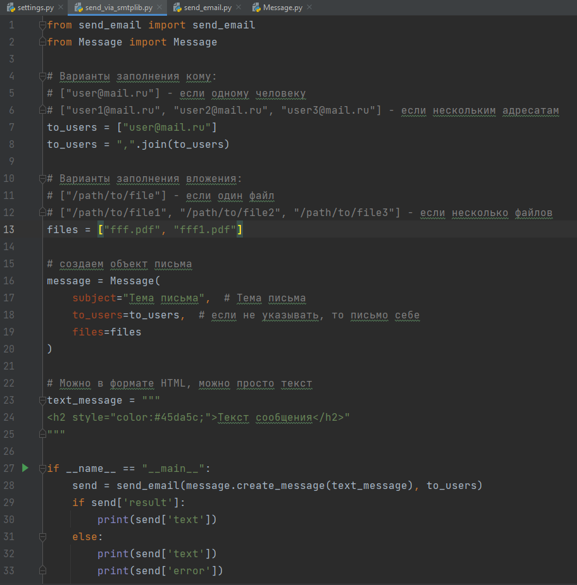This screenshot has height=585, width=577.
Task: Click the subject keyword argument on line 17
Action: click(x=94, y=298)
